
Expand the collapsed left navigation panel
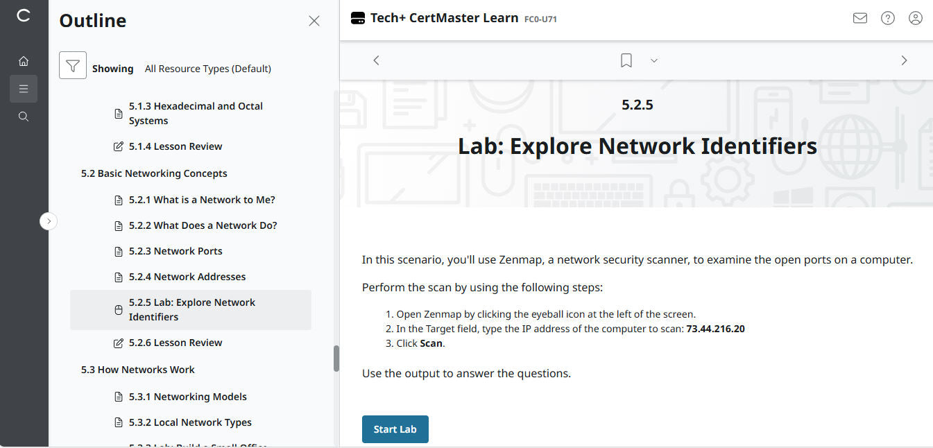[x=49, y=221]
